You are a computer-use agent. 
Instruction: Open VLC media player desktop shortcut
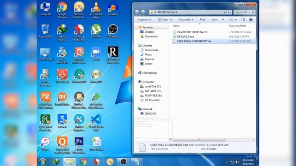click(96, 10)
